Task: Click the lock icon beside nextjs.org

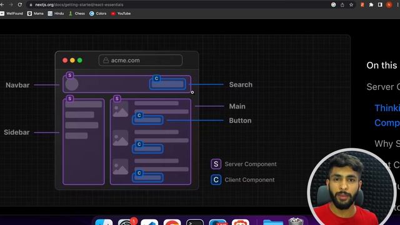Action: tap(31, 5)
